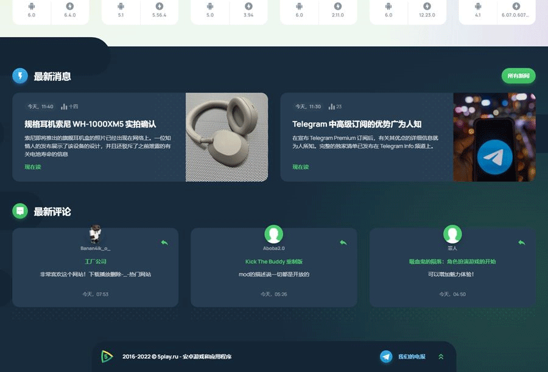Screen dimensions: 548x372
Task: Click the chat bubble icon beside 最新评论
Action: (x=20, y=211)
